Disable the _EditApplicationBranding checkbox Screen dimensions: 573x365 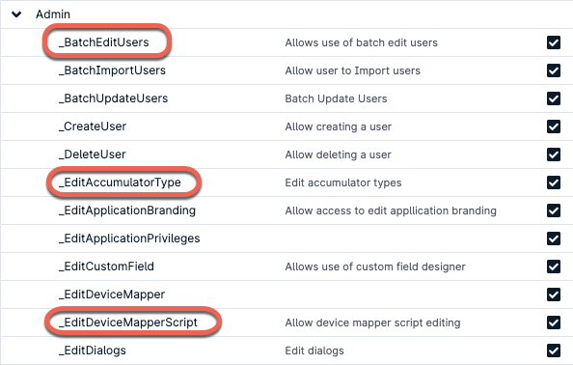(554, 211)
